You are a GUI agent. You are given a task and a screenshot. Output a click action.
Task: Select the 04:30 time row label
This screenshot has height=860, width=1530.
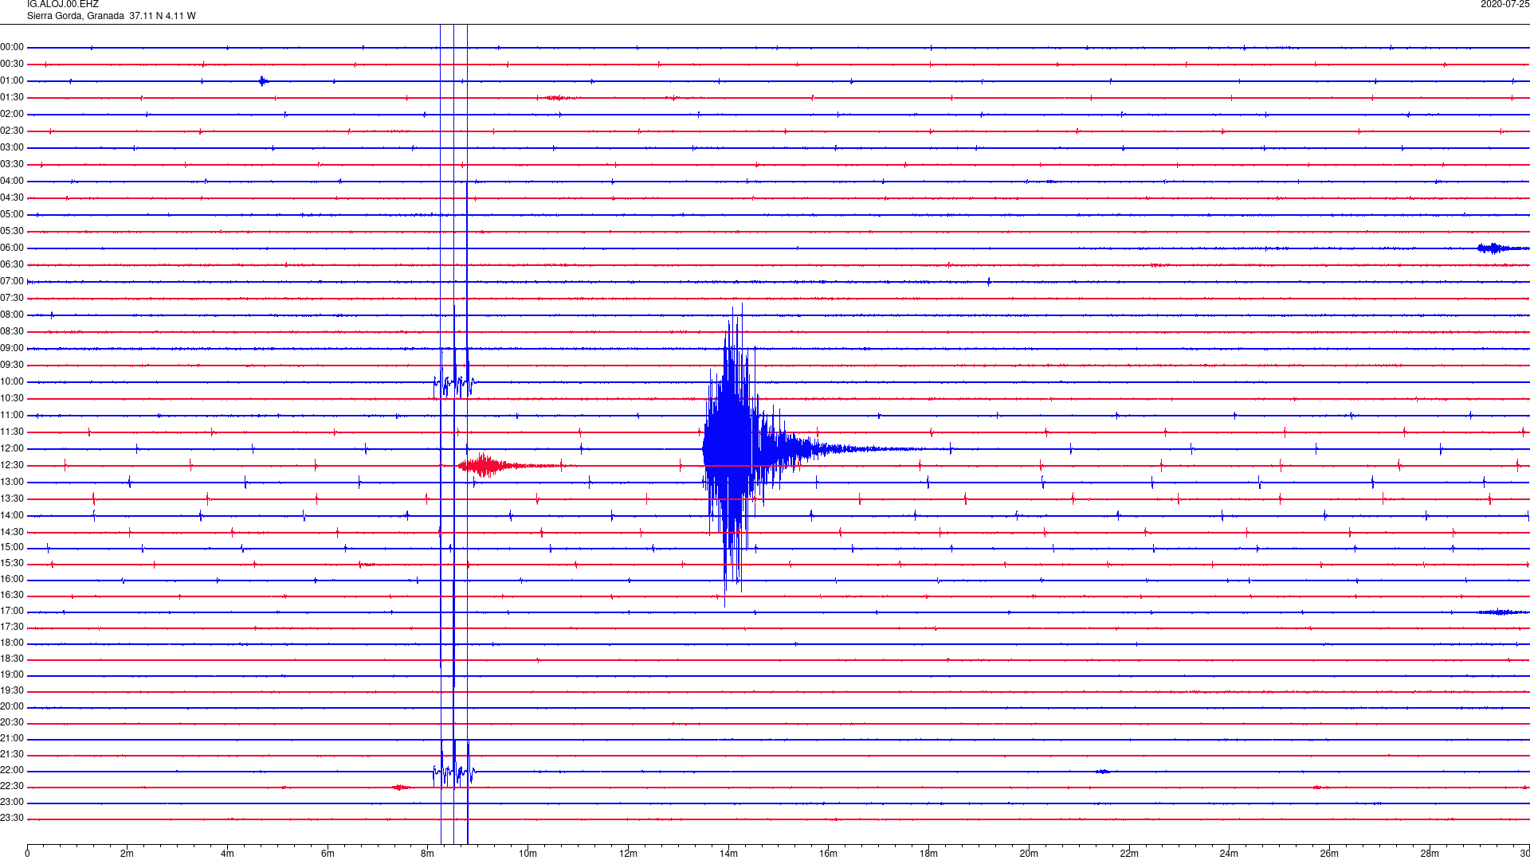click(x=12, y=198)
